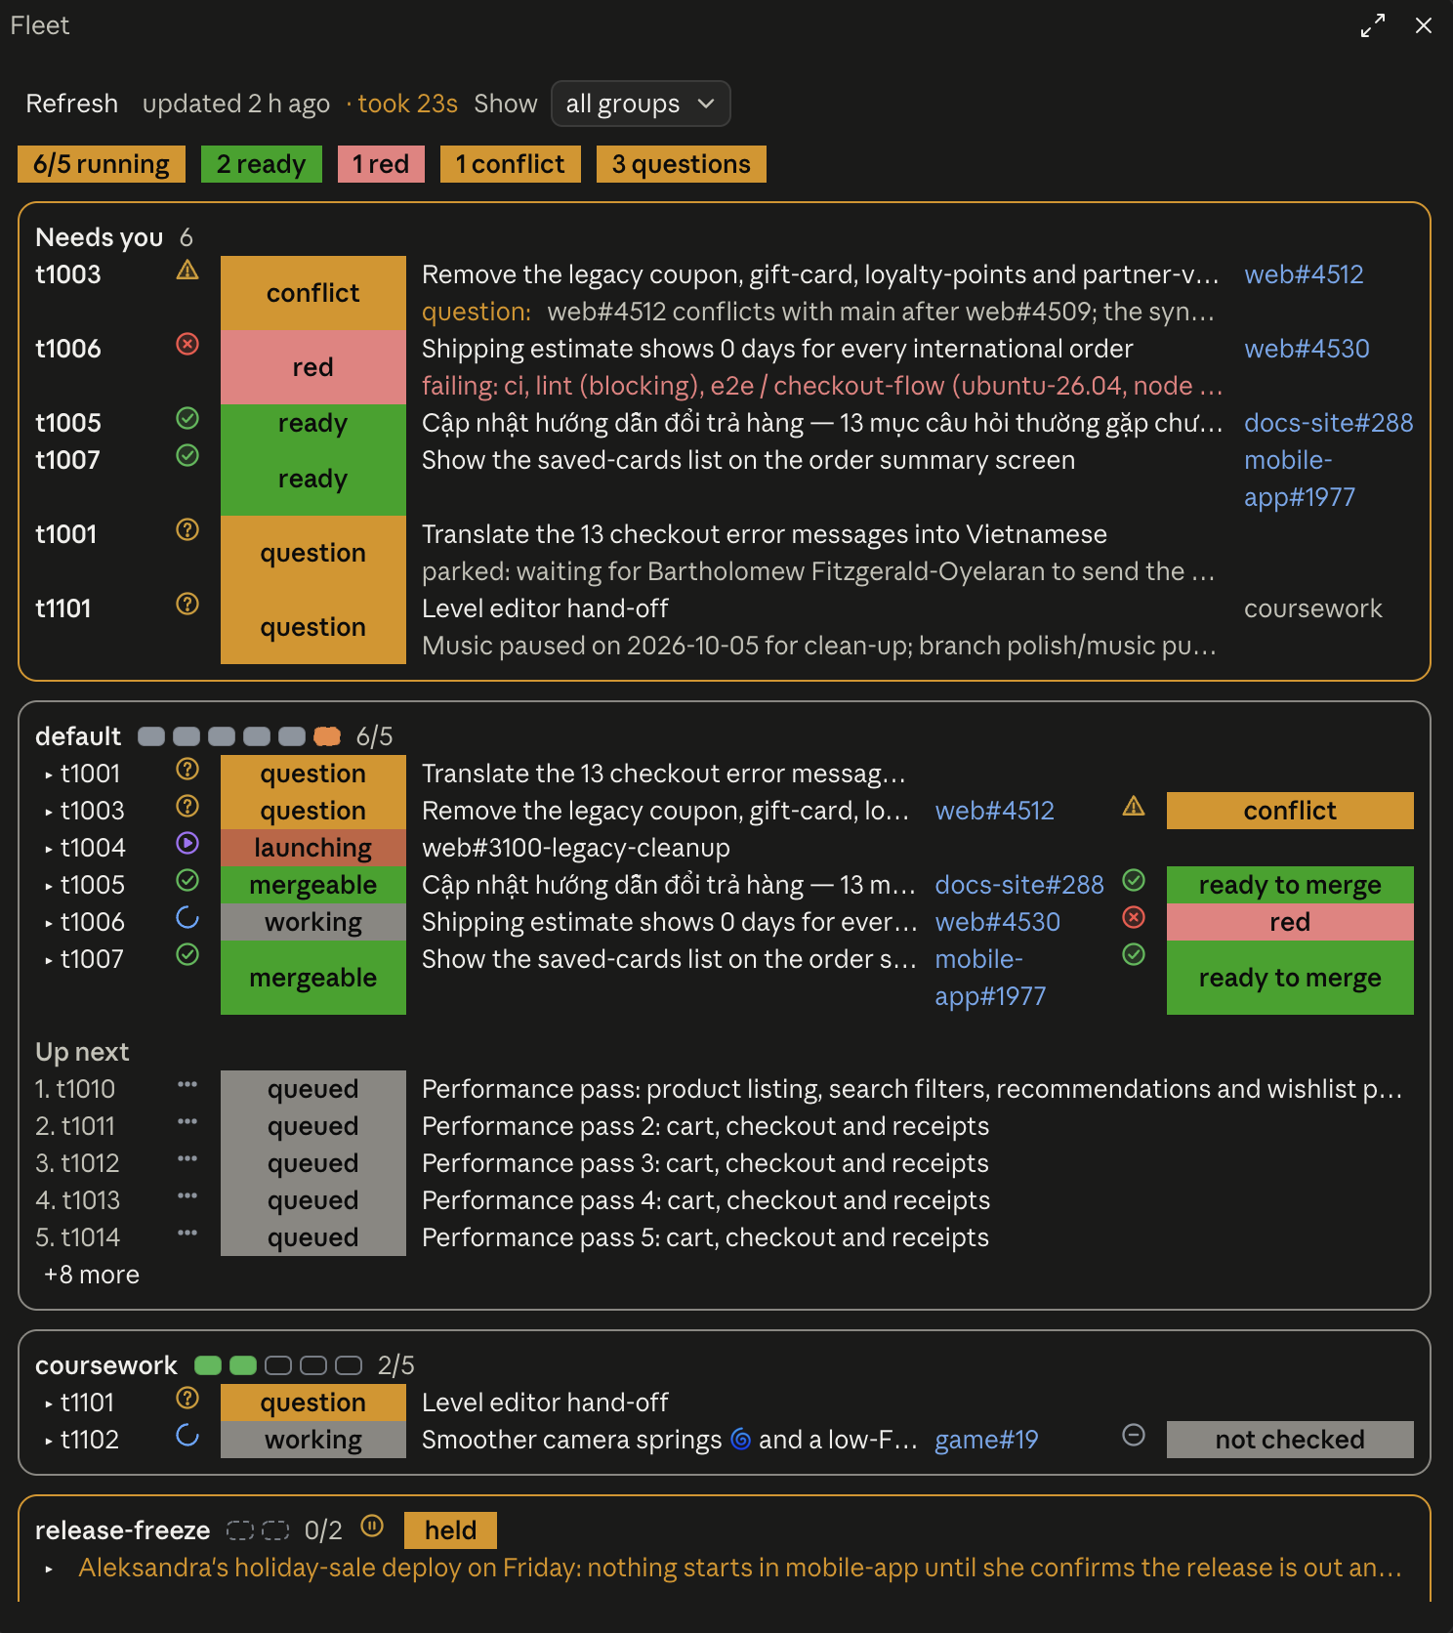Screen dimensions: 1453x1633
Task: Click the red failure icon beside t1006 in Needs you
Action: (187, 344)
